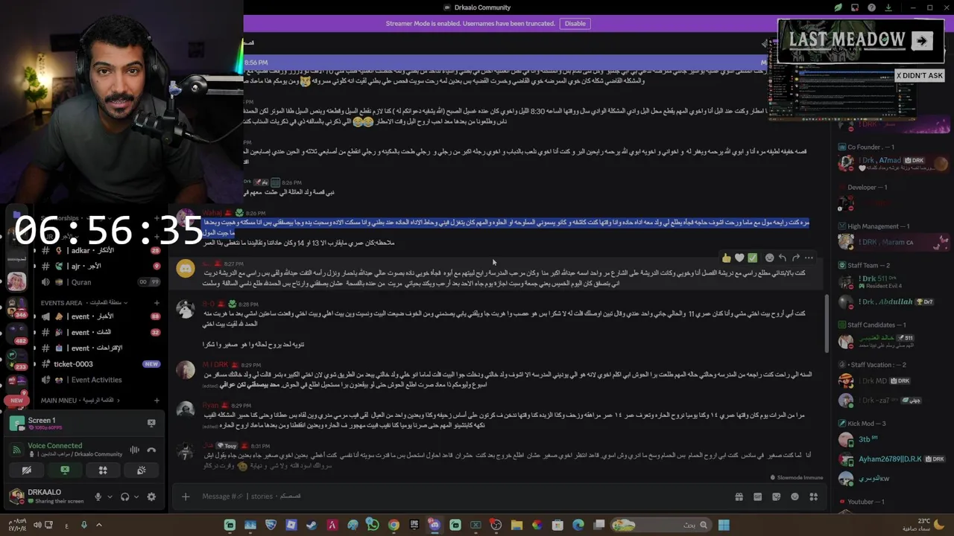
Task: Open File Explorer from the taskbar
Action: [x=517, y=525]
